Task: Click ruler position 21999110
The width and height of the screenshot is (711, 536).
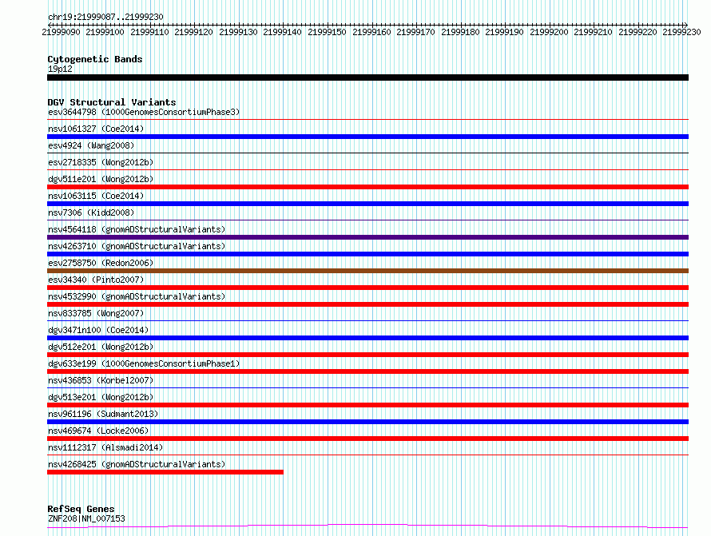Action: click(149, 32)
